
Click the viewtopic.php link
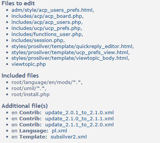click(x=29, y=64)
